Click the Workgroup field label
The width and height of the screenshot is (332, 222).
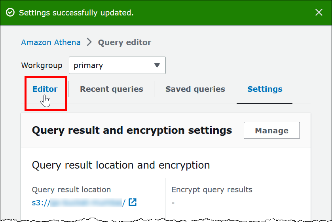tap(42, 65)
